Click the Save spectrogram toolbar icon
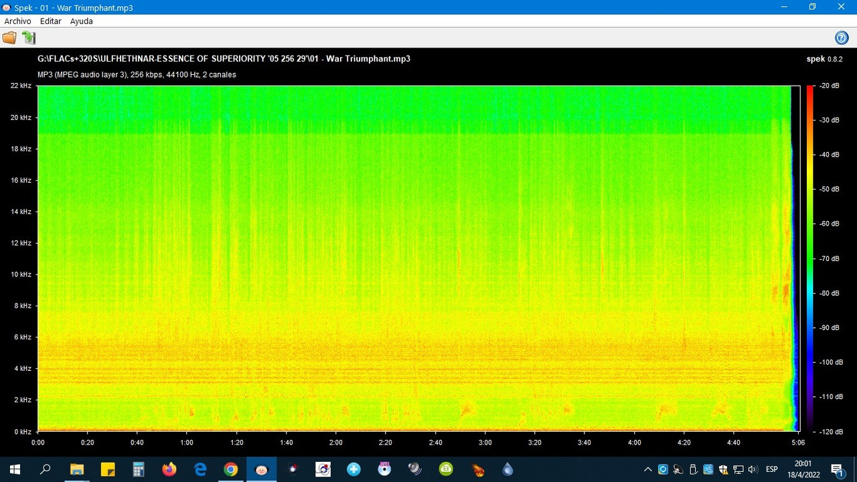The width and height of the screenshot is (857, 482). pos(28,37)
